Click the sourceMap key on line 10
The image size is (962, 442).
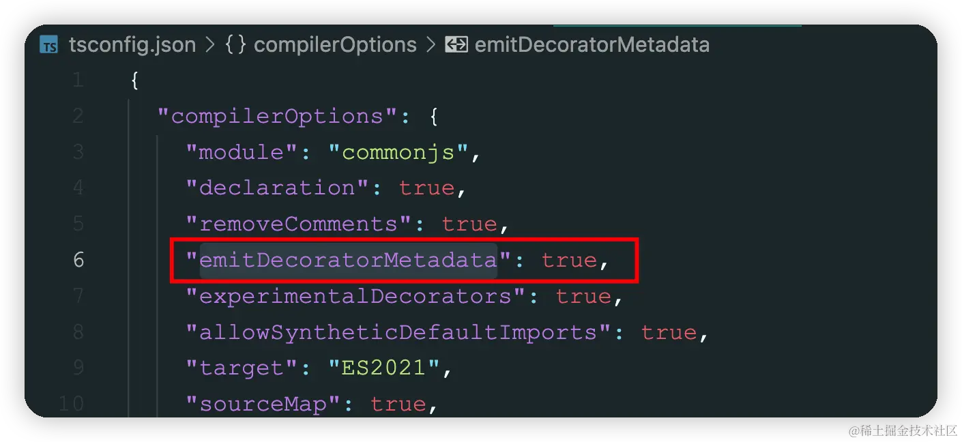tap(263, 404)
